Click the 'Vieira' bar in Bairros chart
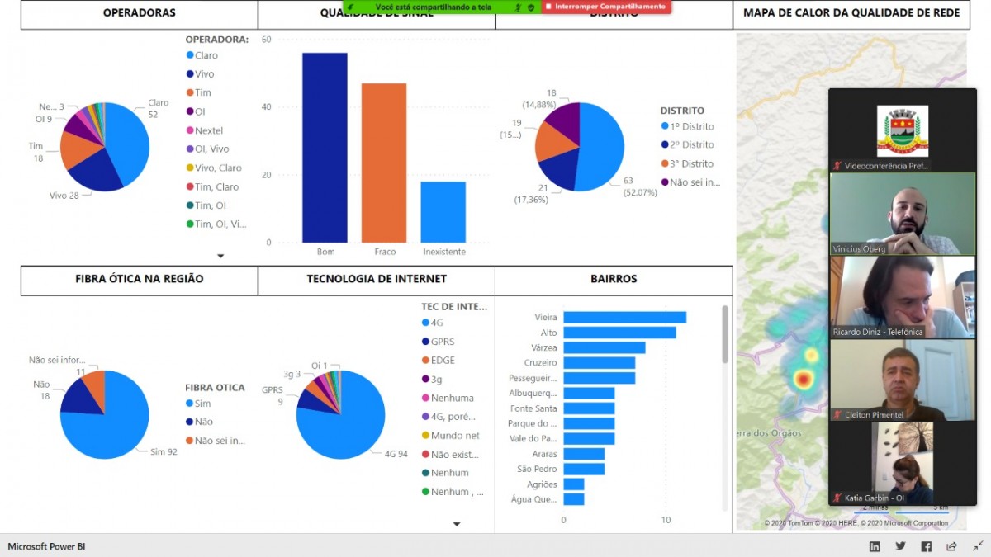The image size is (991, 557). pyautogui.click(x=624, y=318)
